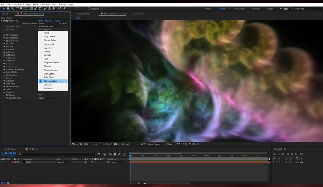Choose the Aurora Borealis preset
Image resolution: width=323 pixels, height=187 pixels.
tap(51, 70)
